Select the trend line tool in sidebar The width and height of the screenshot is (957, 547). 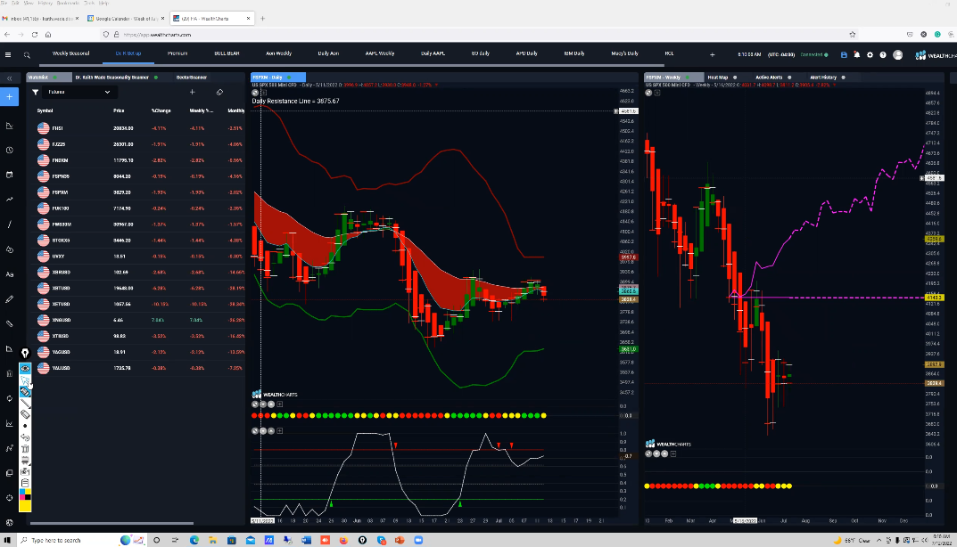pyautogui.click(x=9, y=225)
